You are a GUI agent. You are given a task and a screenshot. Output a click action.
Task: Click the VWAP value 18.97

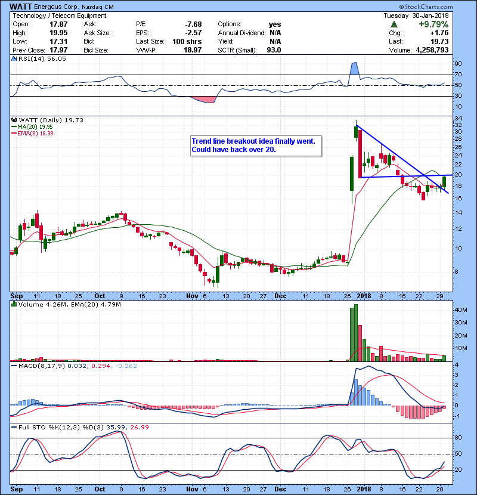(193, 50)
